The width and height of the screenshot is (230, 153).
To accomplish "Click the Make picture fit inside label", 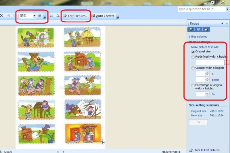I will click(x=205, y=47).
